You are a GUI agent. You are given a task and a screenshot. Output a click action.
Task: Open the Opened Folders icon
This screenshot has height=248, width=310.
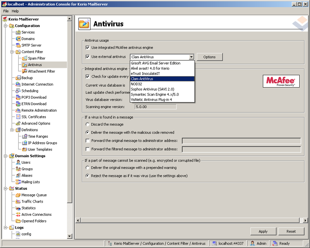coord(18,221)
